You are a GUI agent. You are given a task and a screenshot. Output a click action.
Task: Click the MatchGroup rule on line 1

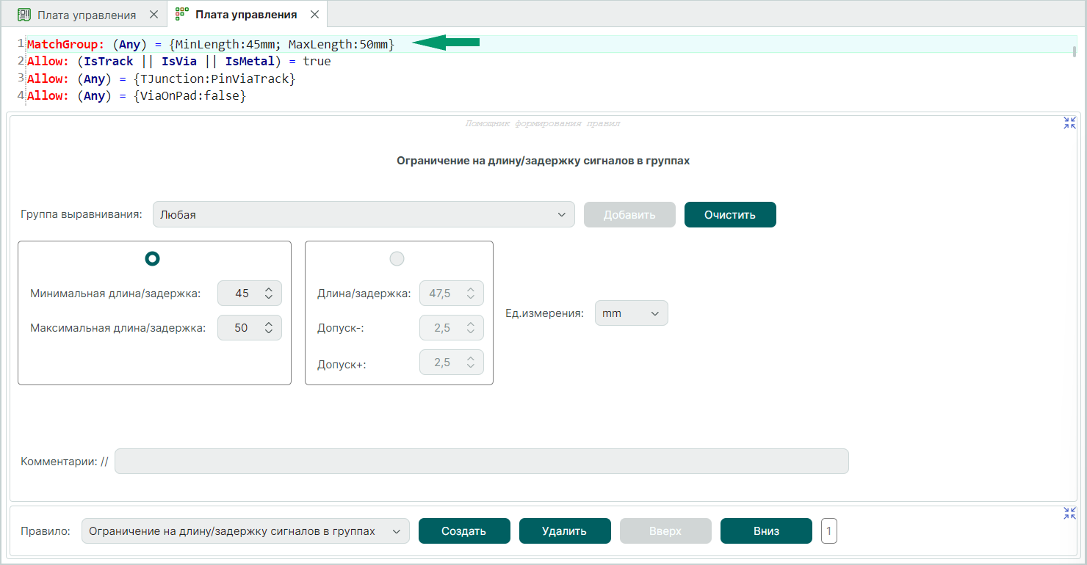click(211, 44)
